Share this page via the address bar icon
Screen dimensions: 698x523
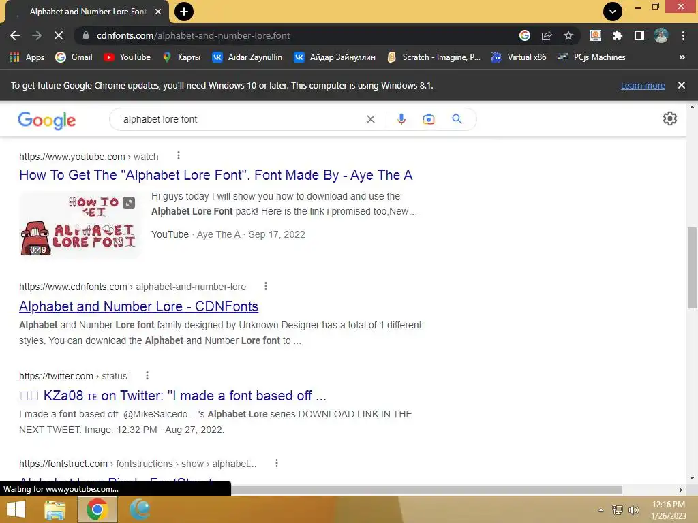pos(547,35)
